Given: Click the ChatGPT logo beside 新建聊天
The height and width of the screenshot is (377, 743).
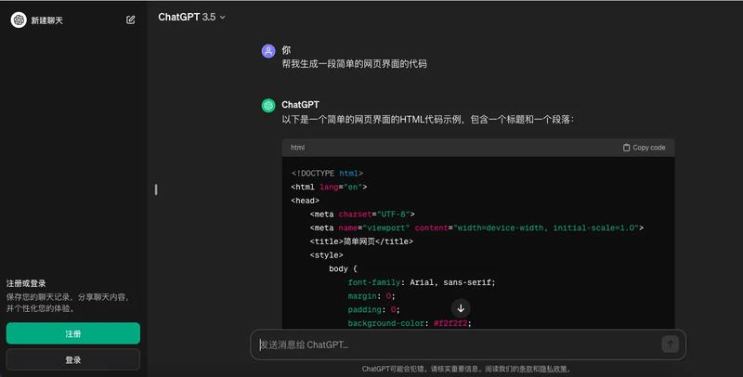Looking at the screenshot, I should 19,19.
